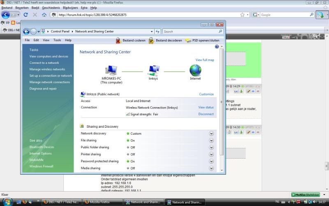The height and width of the screenshot is (206, 329).
Task: Refresh the Control Panel address bar
Action: tap(158, 32)
